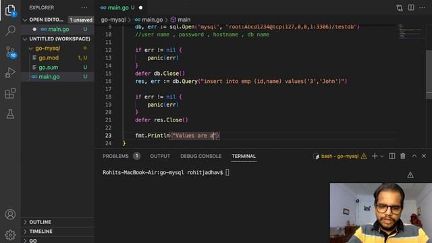Click line number 16 in the gutter
The image size is (432, 243).
coord(108,81)
